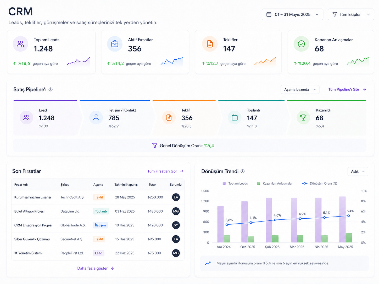
Task: Toggle the Toplam Leads legend series
Action: click(x=235, y=184)
